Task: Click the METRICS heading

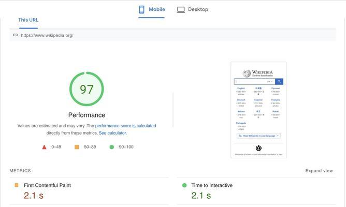Action: click(x=20, y=171)
